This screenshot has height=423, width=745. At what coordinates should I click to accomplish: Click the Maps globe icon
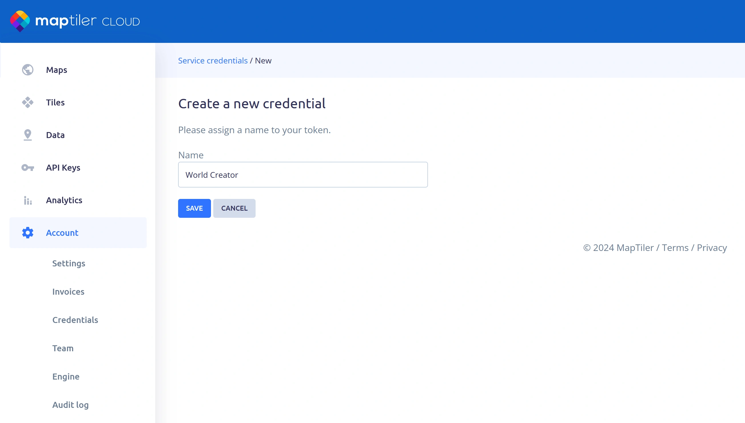(28, 70)
